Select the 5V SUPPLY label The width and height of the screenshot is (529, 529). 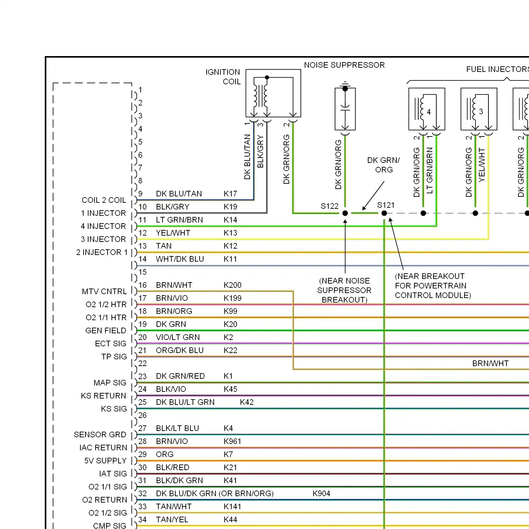[x=105, y=461]
